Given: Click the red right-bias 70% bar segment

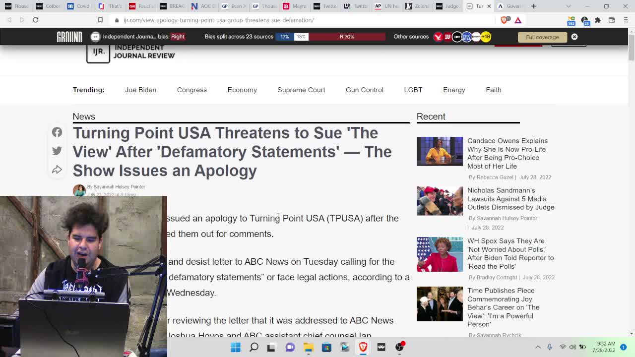Looking at the screenshot, I should click(x=347, y=37).
